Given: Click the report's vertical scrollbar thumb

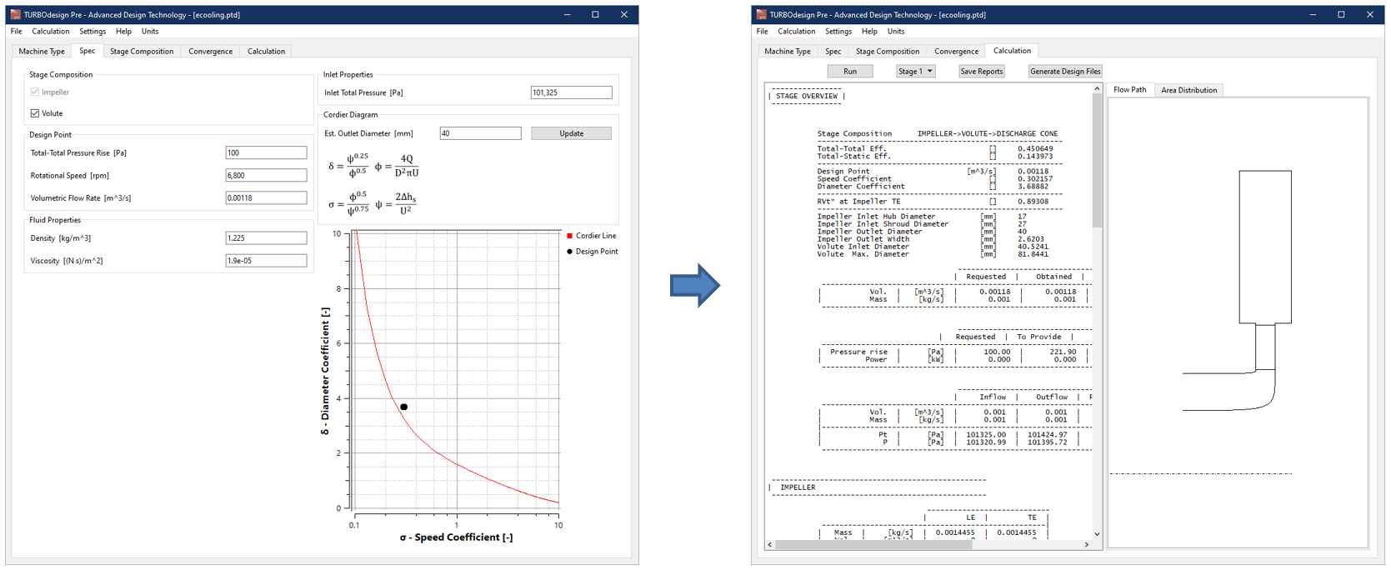Looking at the screenshot, I should pos(1097,158).
